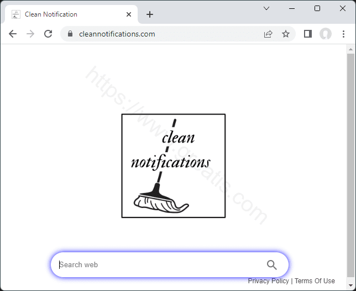Viewport: 356px width, 291px height.
Task: Close the Clean Notification tab
Action: point(129,14)
